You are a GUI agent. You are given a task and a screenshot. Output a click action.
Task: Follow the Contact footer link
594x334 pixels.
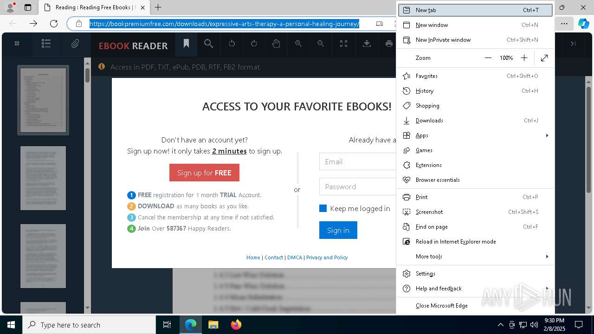click(274, 257)
